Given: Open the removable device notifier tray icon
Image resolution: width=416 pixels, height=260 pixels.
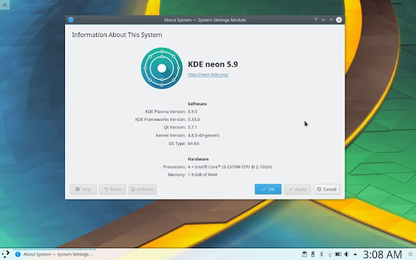Looking at the screenshot, I should click(x=313, y=254).
